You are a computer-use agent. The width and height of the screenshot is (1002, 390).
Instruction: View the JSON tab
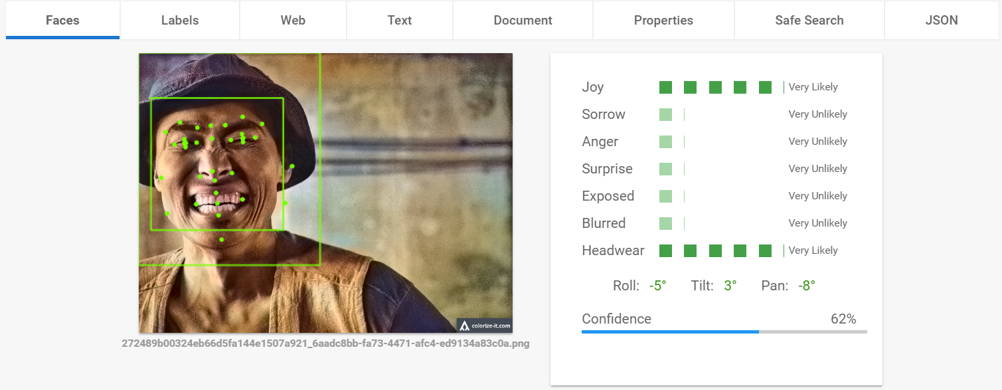[942, 20]
